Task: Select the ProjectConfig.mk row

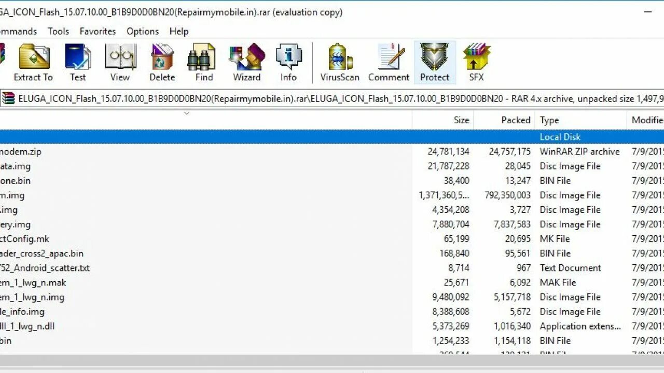Action: click(332, 239)
